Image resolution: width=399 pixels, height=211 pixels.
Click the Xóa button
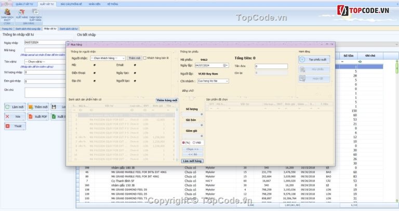coord(15,116)
